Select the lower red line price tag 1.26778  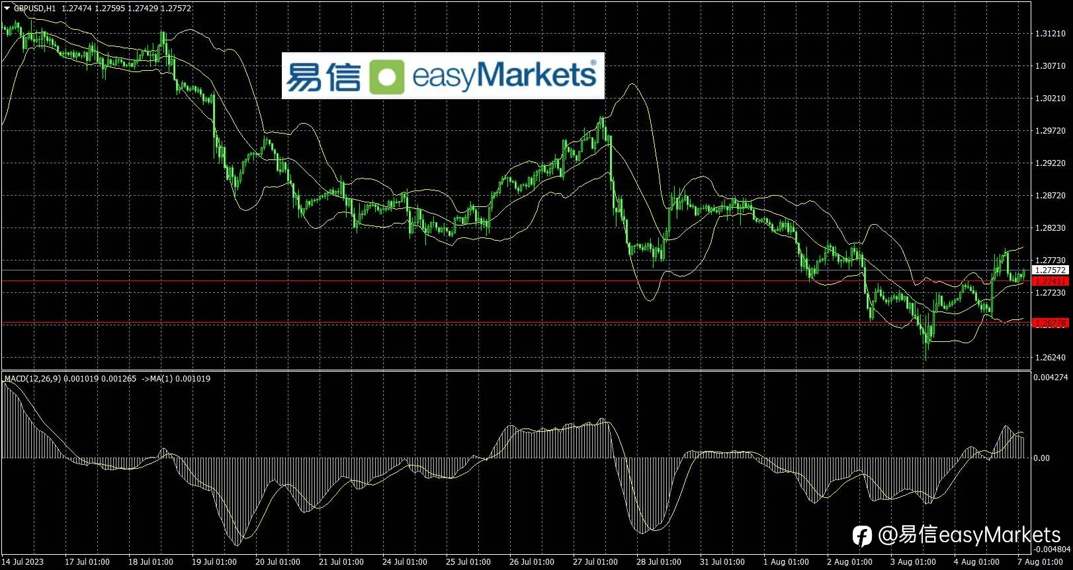pos(1050,323)
